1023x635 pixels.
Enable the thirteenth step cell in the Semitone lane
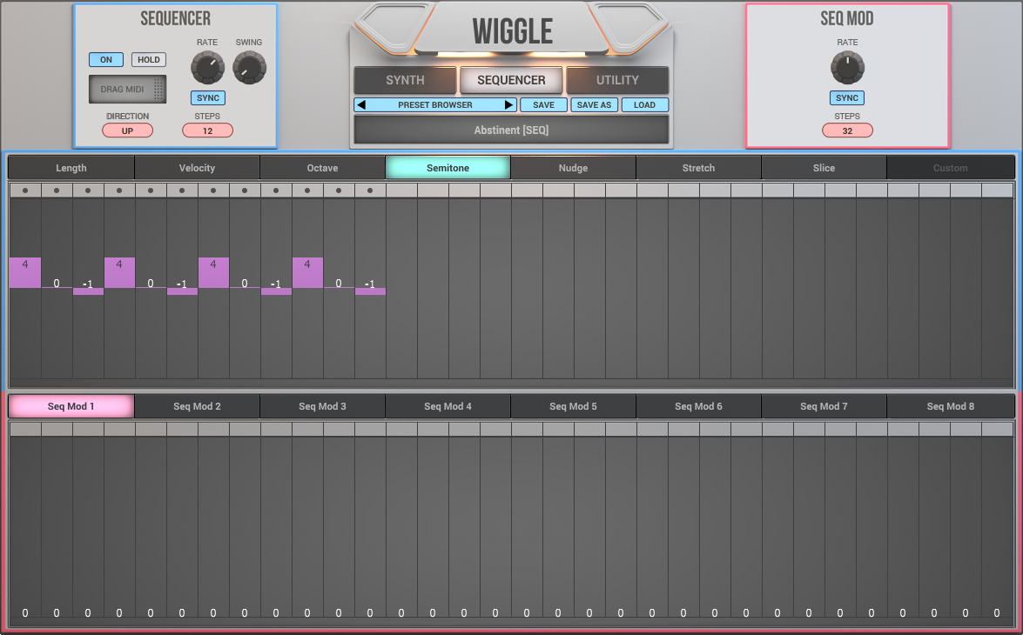[401, 190]
